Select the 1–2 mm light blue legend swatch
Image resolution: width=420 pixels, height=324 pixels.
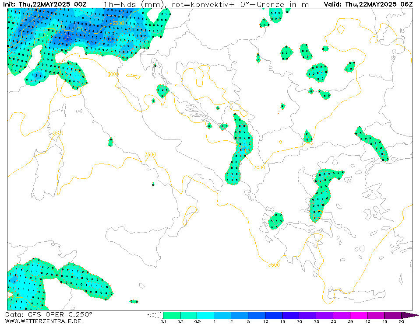(x=222, y=315)
